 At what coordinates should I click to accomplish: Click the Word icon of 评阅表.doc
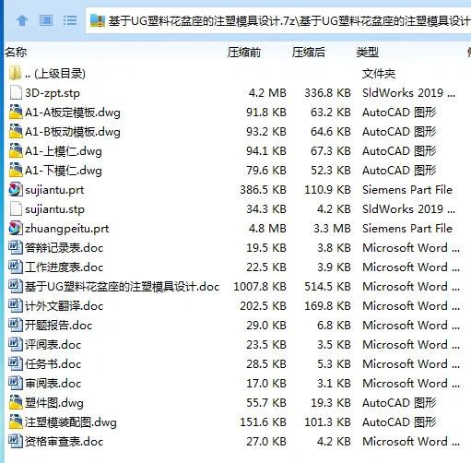tap(16, 345)
